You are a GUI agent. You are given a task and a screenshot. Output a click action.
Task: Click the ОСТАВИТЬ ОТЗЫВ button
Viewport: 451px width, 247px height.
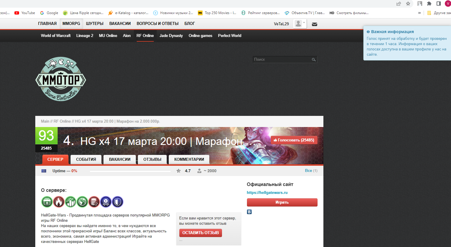tap(201, 233)
